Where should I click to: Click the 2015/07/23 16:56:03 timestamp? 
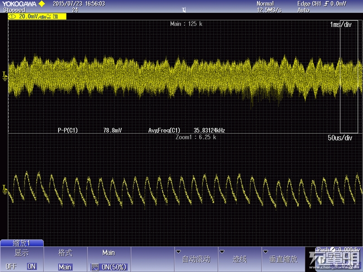tap(79, 4)
